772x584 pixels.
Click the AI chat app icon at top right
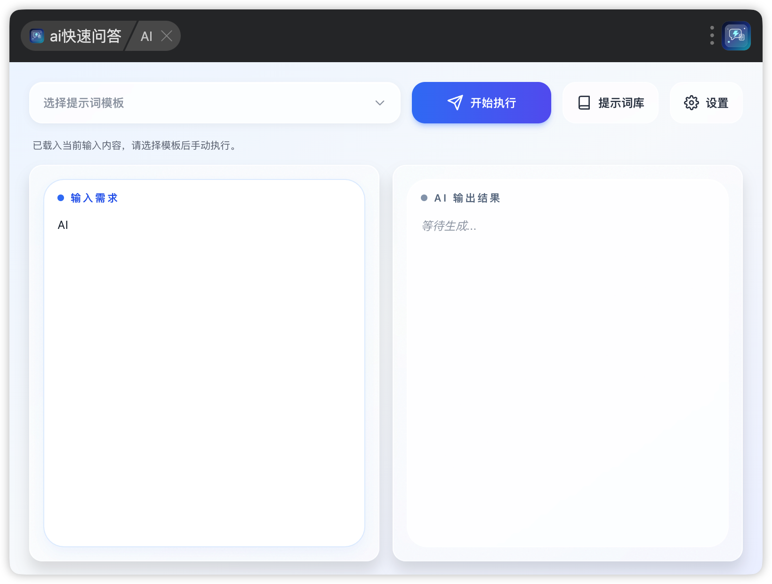[x=736, y=36]
